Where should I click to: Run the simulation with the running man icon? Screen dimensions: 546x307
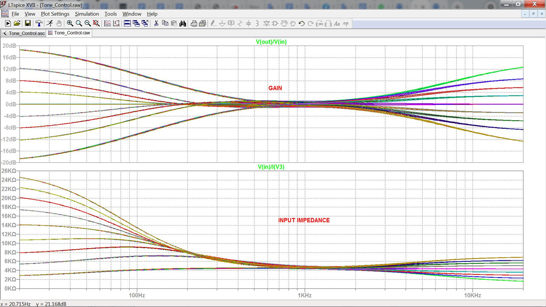click(49, 23)
